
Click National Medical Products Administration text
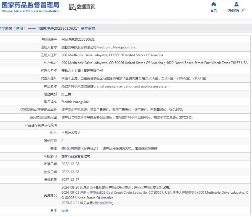30,11
